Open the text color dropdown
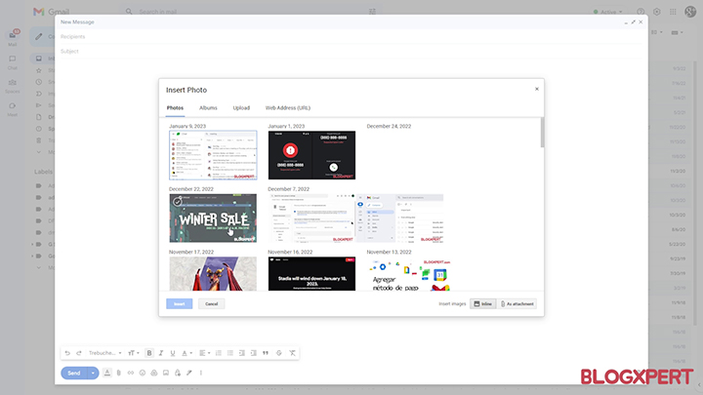This screenshot has width=703, height=395. pyautogui.click(x=186, y=353)
